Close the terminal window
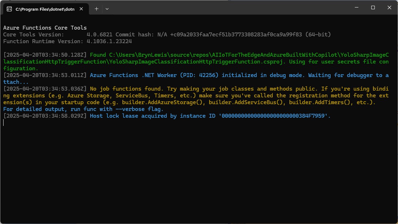Viewport: 398px width, 224px height. (x=389, y=7)
